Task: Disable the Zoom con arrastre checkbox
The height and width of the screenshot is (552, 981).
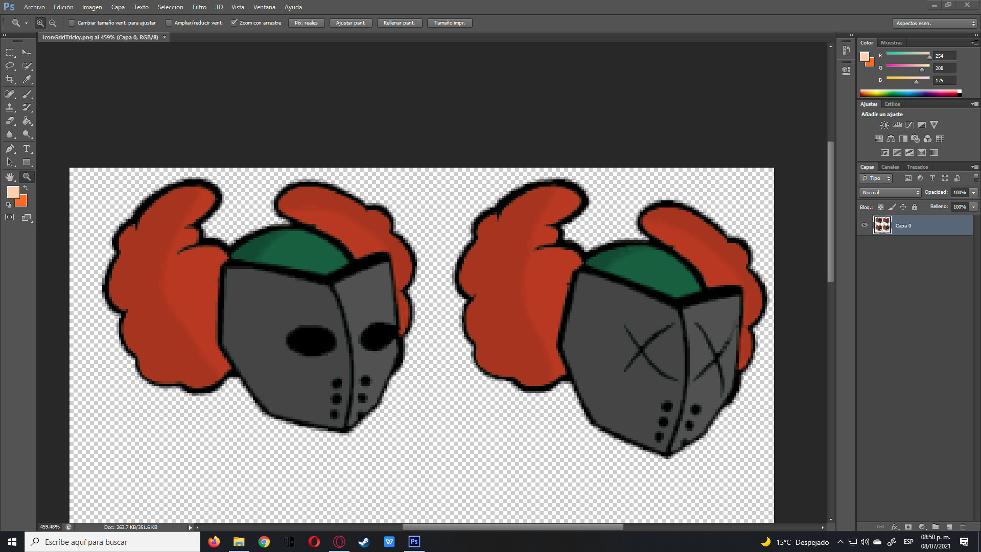Action: click(234, 22)
